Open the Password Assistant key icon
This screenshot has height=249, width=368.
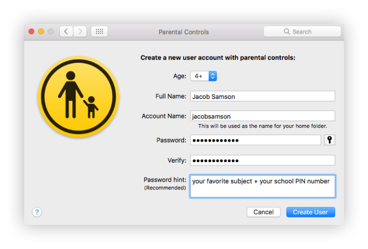click(329, 140)
